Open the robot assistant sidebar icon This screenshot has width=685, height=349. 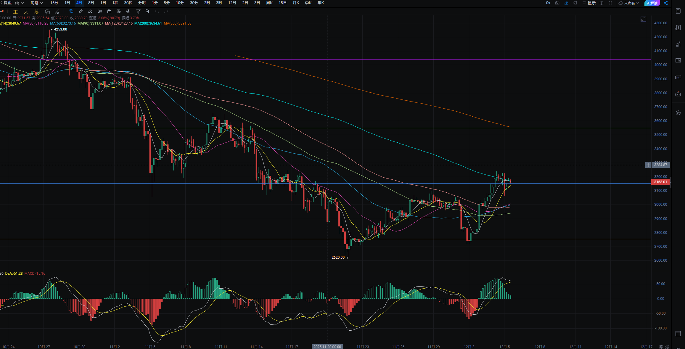pos(678,94)
